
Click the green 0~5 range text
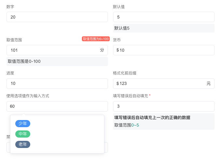point(135,125)
